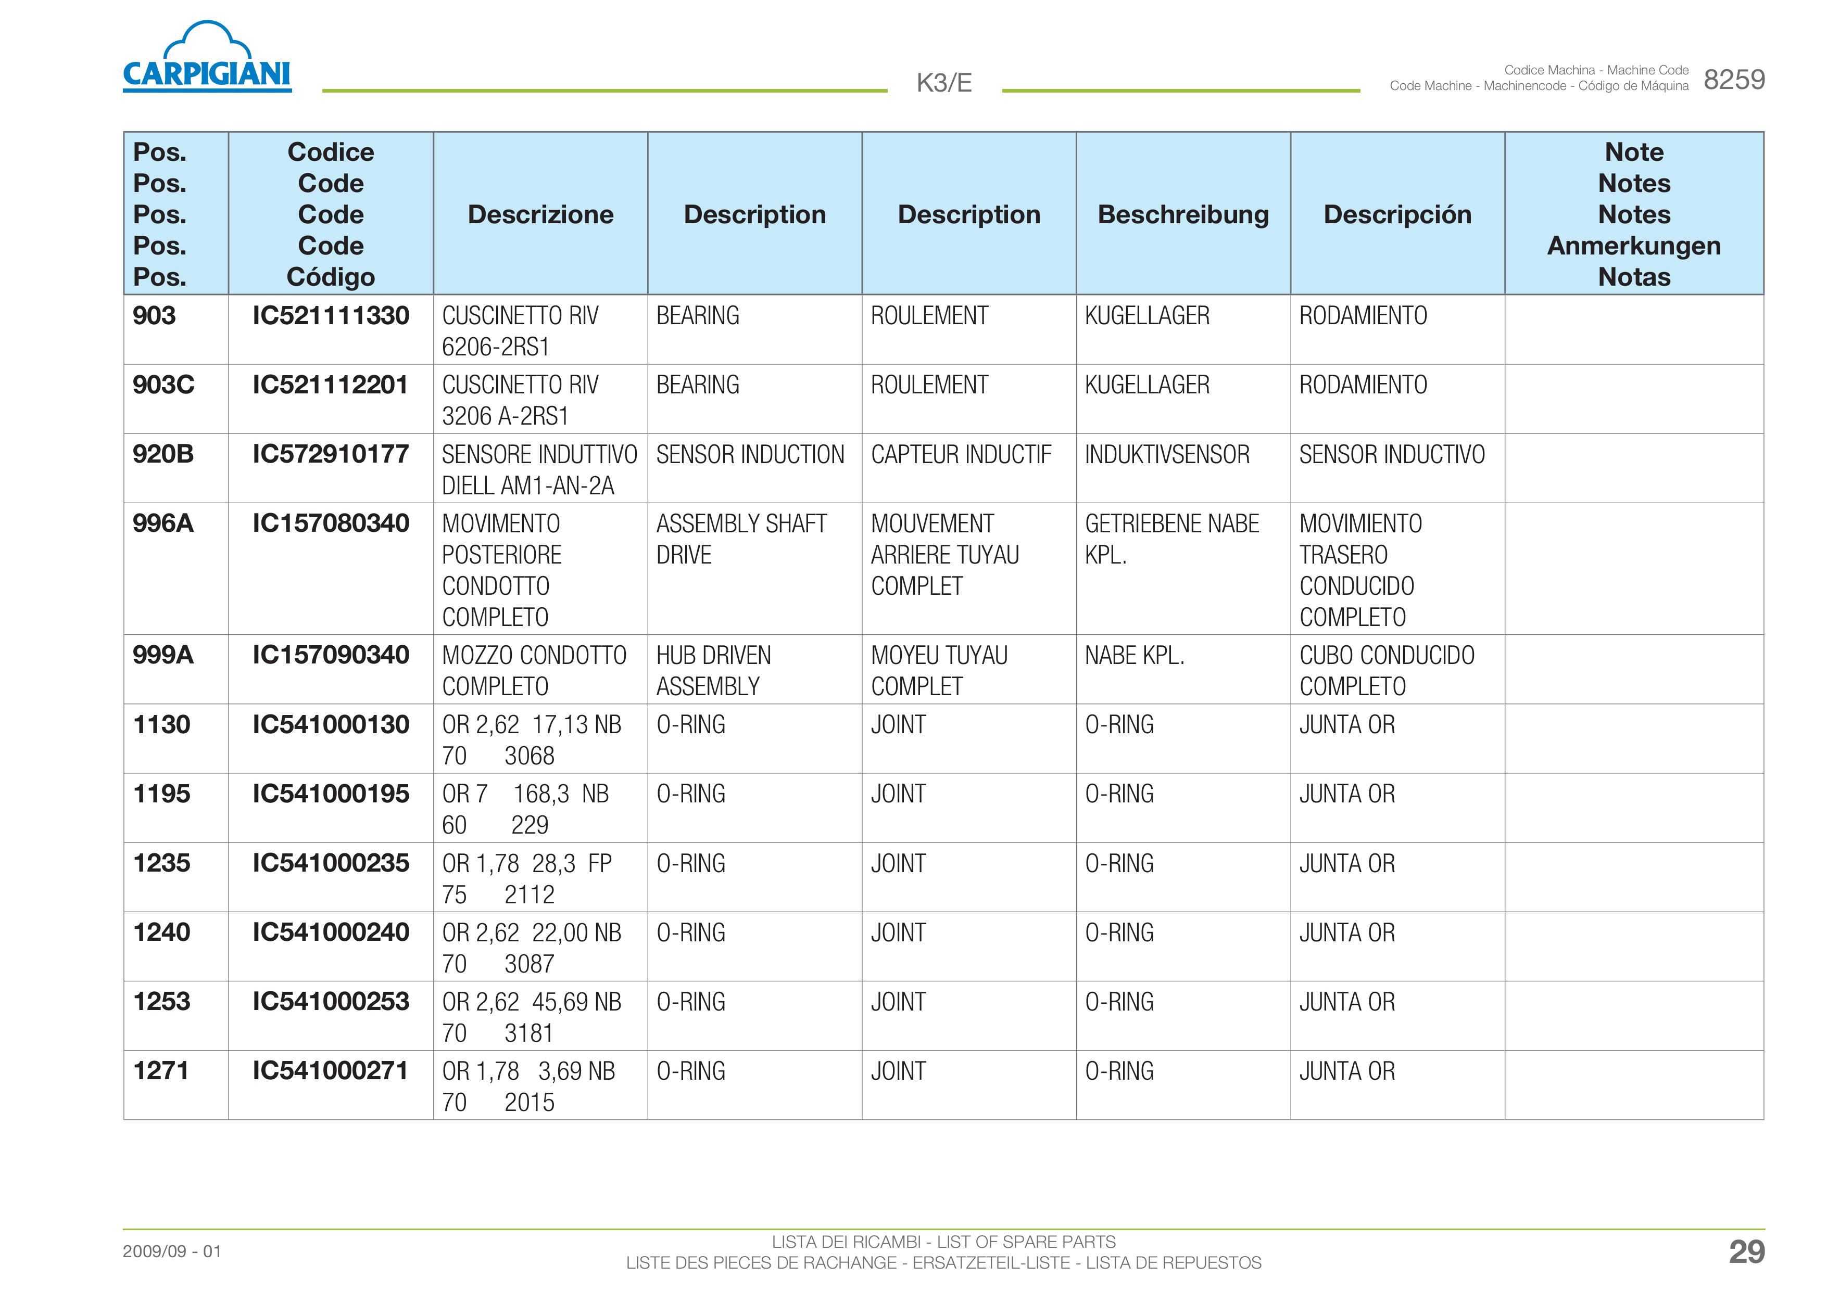Click Codice Machina - Machine Code label
This screenshot has width=1827, height=1291.
(1596, 70)
